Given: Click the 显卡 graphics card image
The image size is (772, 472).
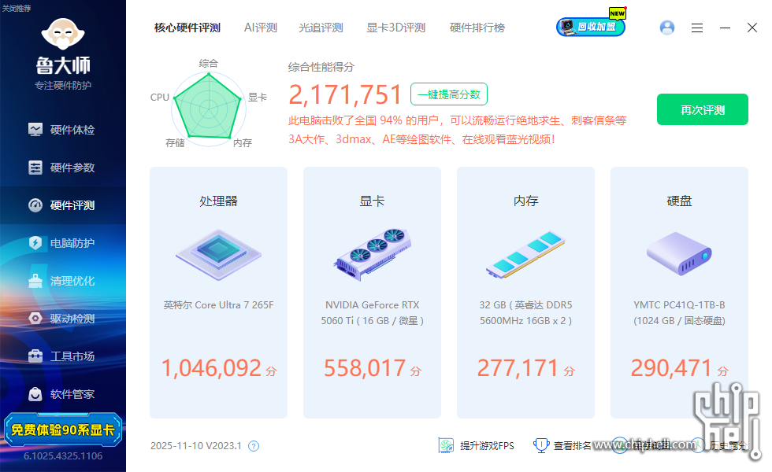Looking at the screenshot, I should (x=372, y=255).
